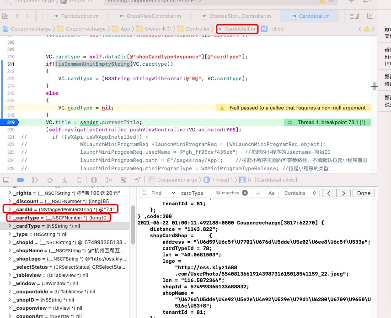
Task: Click the Done button in the find bar
Action: point(364,193)
